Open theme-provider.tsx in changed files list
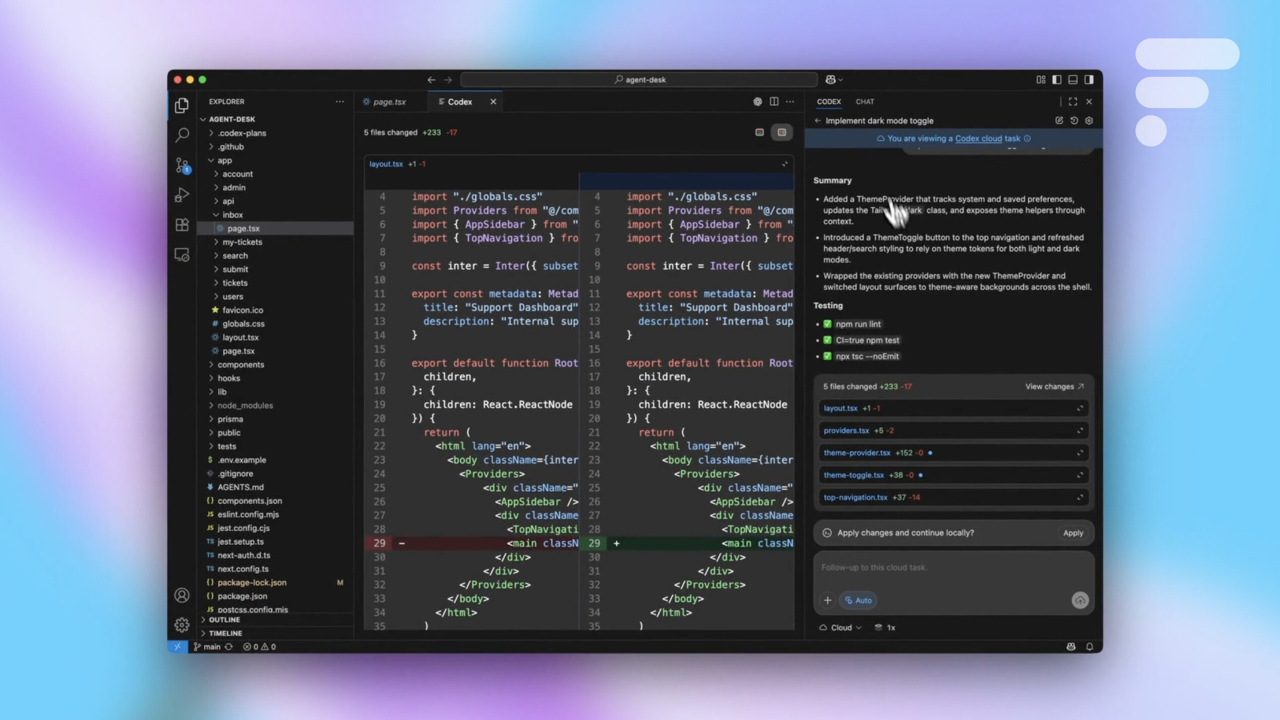 point(857,453)
